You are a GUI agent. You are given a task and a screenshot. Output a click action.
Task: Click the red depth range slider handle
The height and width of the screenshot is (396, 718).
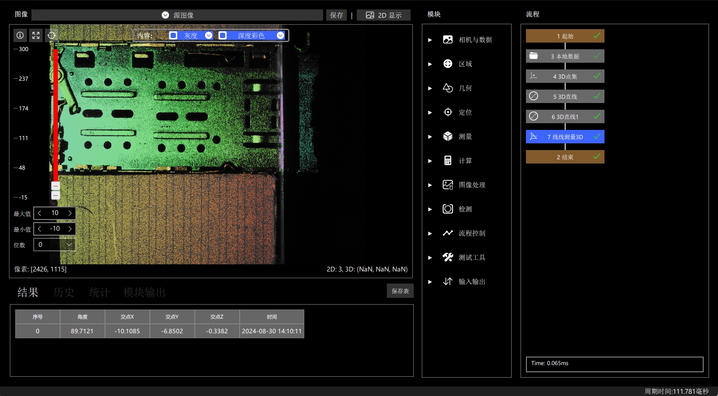click(56, 185)
